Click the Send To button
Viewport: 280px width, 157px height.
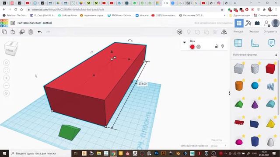[x=270, y=31]
